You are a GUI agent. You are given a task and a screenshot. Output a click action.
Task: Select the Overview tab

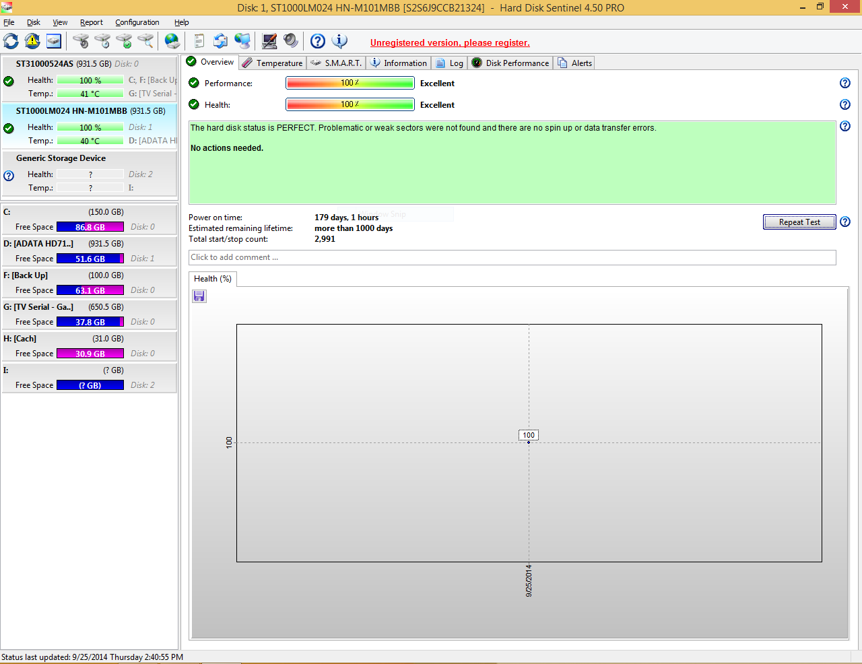pyautogui.click(x=210, y=62)
